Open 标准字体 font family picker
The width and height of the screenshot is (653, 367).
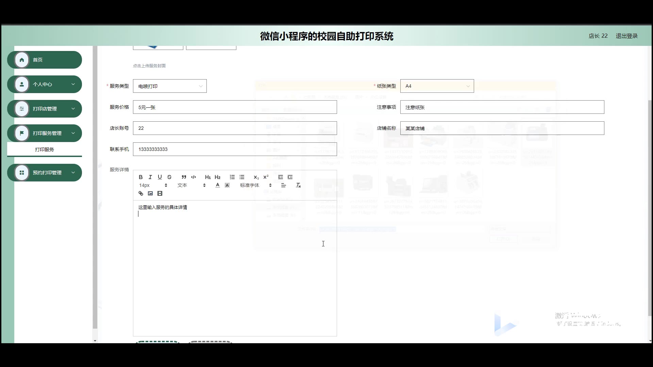pyautogui.click(x=255, y=185)
